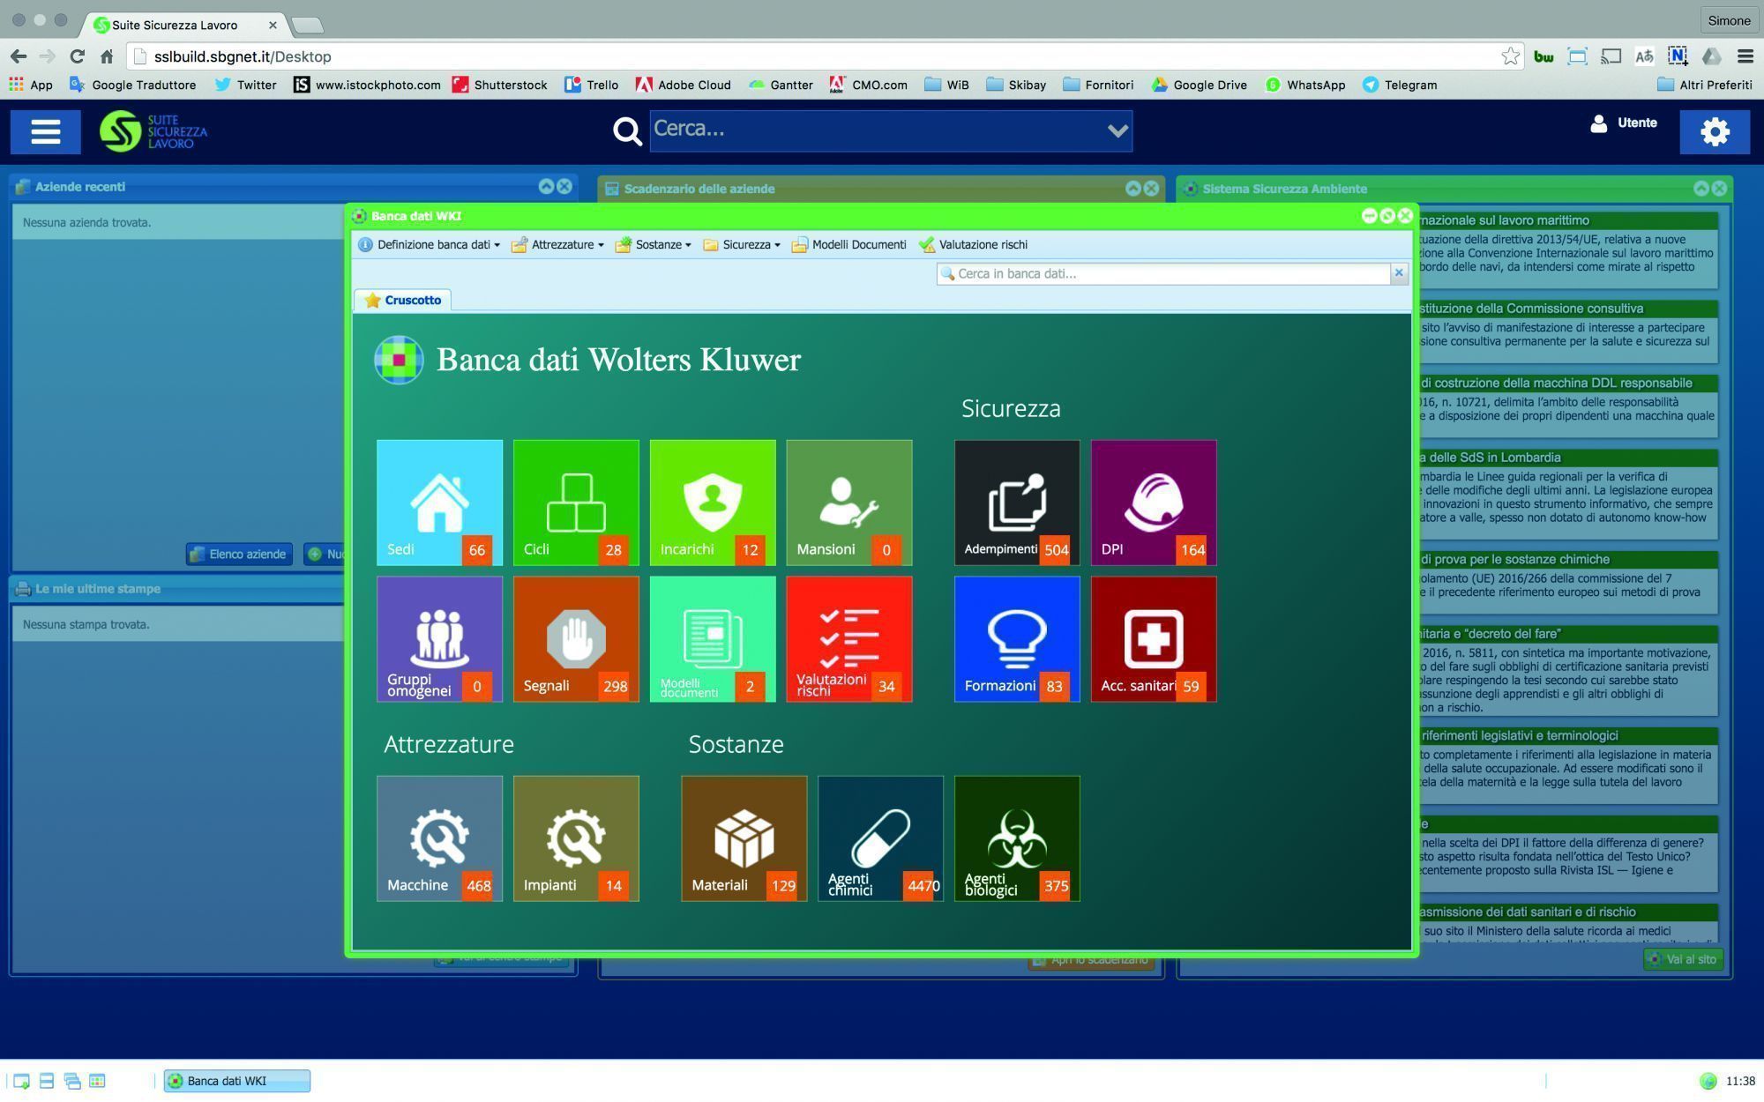Image resolution: width=1764 pixels, height=1102 pixels.
Task: Open the settings gear button
Action: pos(1715,131)
